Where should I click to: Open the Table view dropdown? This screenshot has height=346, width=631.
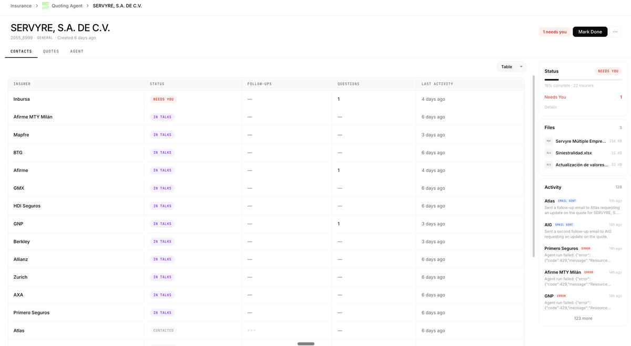click(x=512, y=67)
